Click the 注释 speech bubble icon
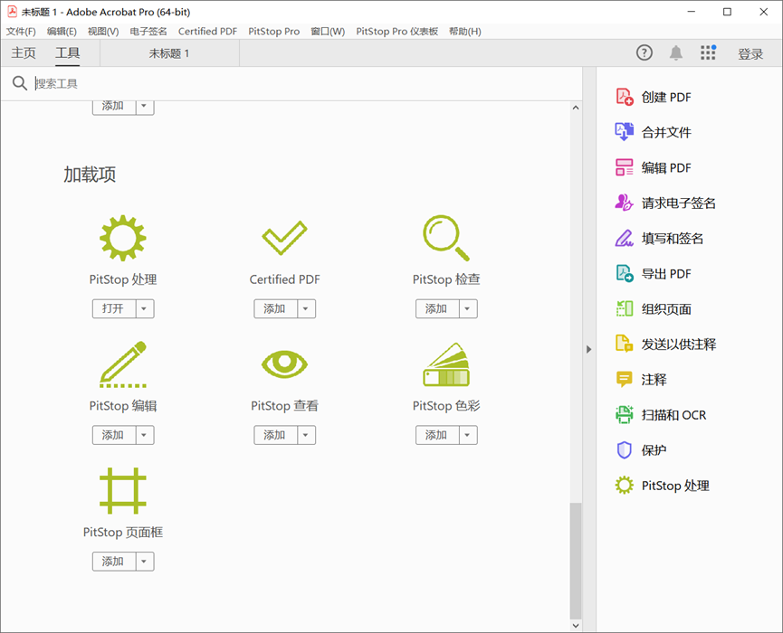783x633 pixels. pos(625,379)
